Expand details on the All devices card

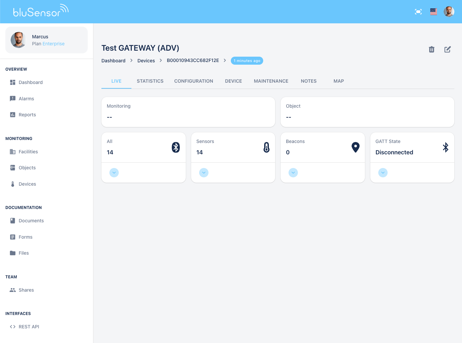[x=114, y=173]
